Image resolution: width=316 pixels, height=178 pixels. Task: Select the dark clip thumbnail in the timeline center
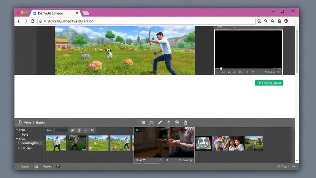point(164,142)
